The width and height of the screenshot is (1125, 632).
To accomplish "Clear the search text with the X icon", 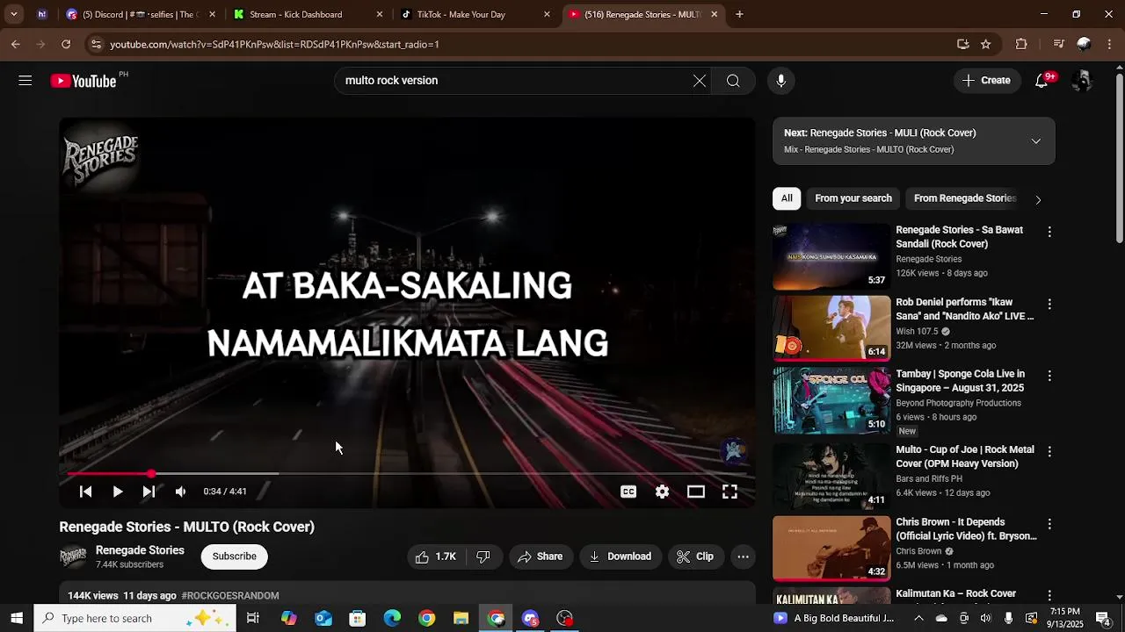I will (x=700, y=81).
